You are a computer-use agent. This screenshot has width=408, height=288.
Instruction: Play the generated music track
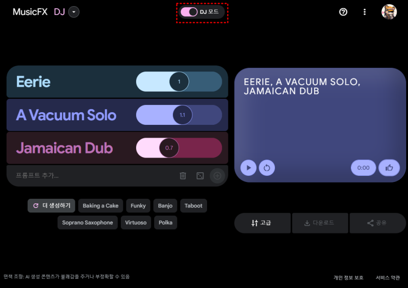click(x=248, y=168)
